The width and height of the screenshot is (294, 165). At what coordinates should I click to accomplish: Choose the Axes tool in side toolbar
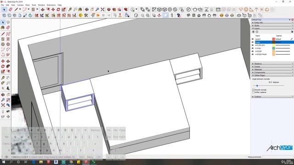(3, 88)
